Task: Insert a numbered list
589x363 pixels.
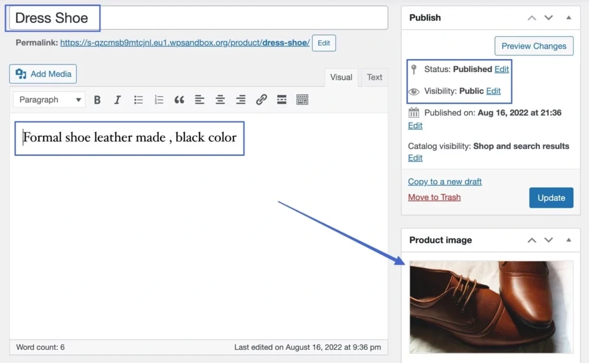Action: tap(159, 100)
